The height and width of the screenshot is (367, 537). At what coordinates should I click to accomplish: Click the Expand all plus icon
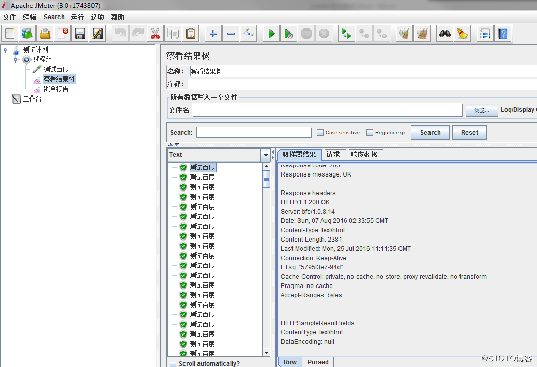tap(213, 34)
